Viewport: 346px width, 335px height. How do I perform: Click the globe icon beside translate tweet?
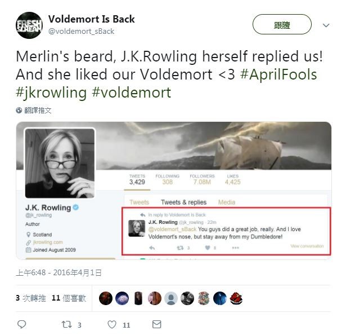pyautogui.click(x=19, y=110)
